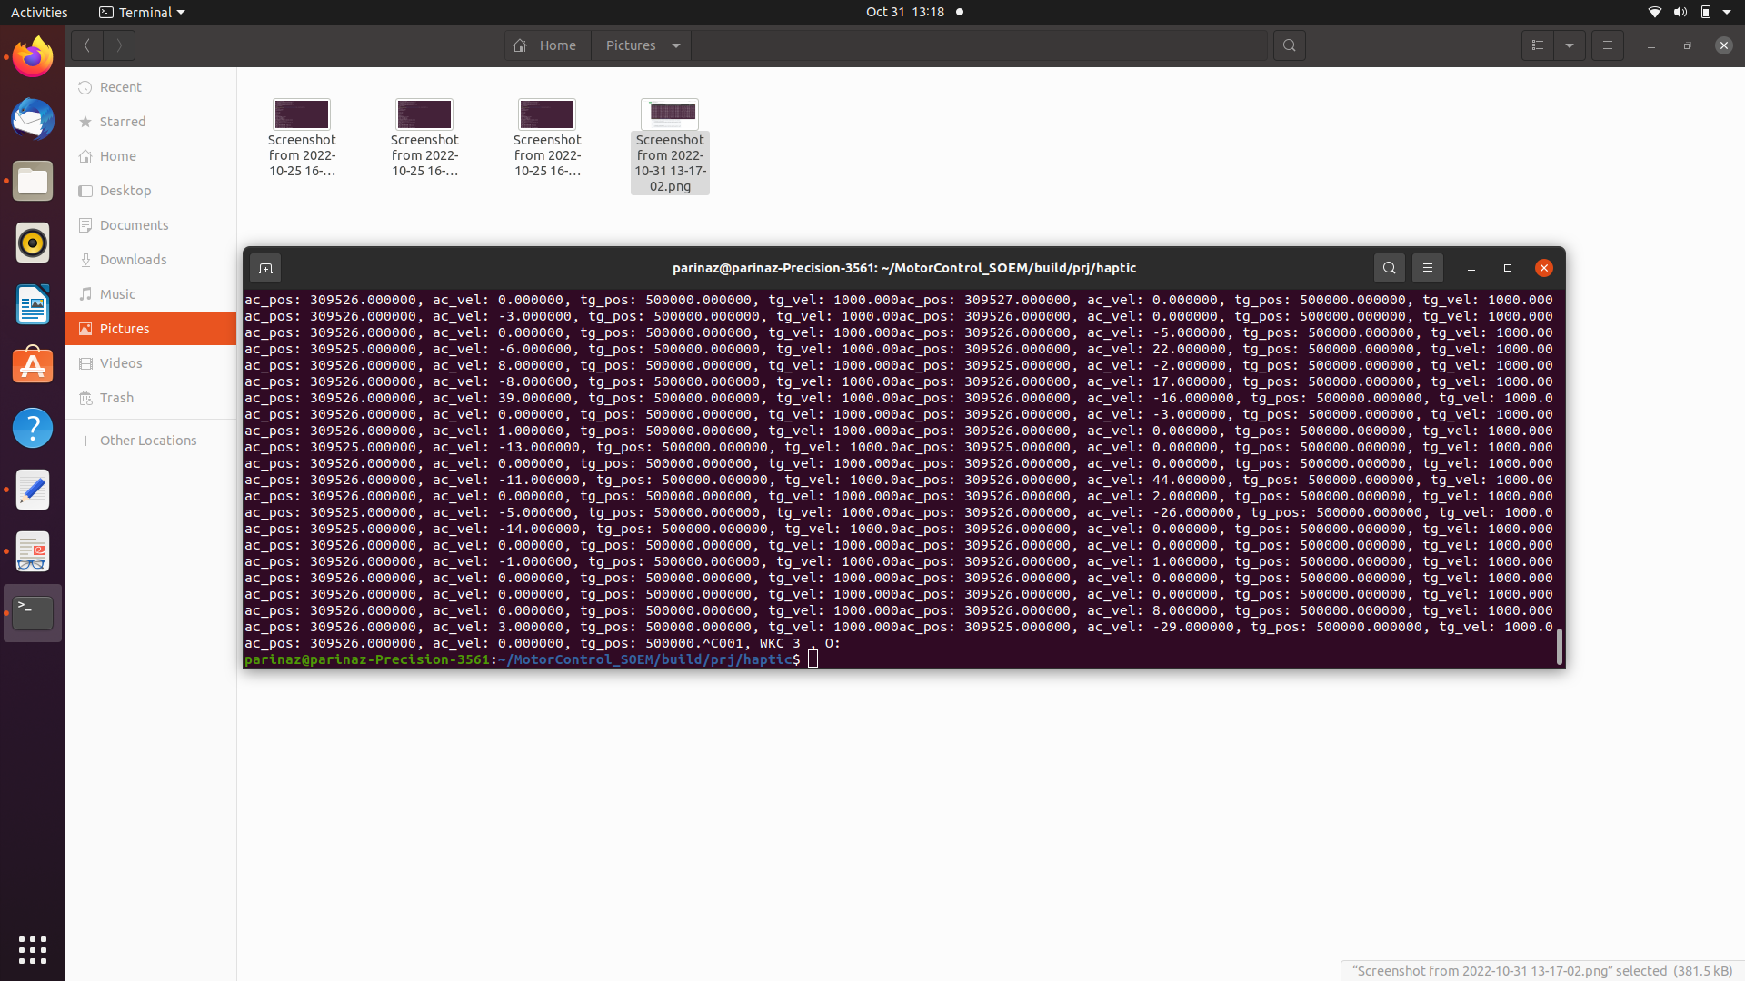The image size is (1745, 981).
Task: Select the Screenshot from 2022-10-31 thumbnail
Action: click(x=670, y=114)
